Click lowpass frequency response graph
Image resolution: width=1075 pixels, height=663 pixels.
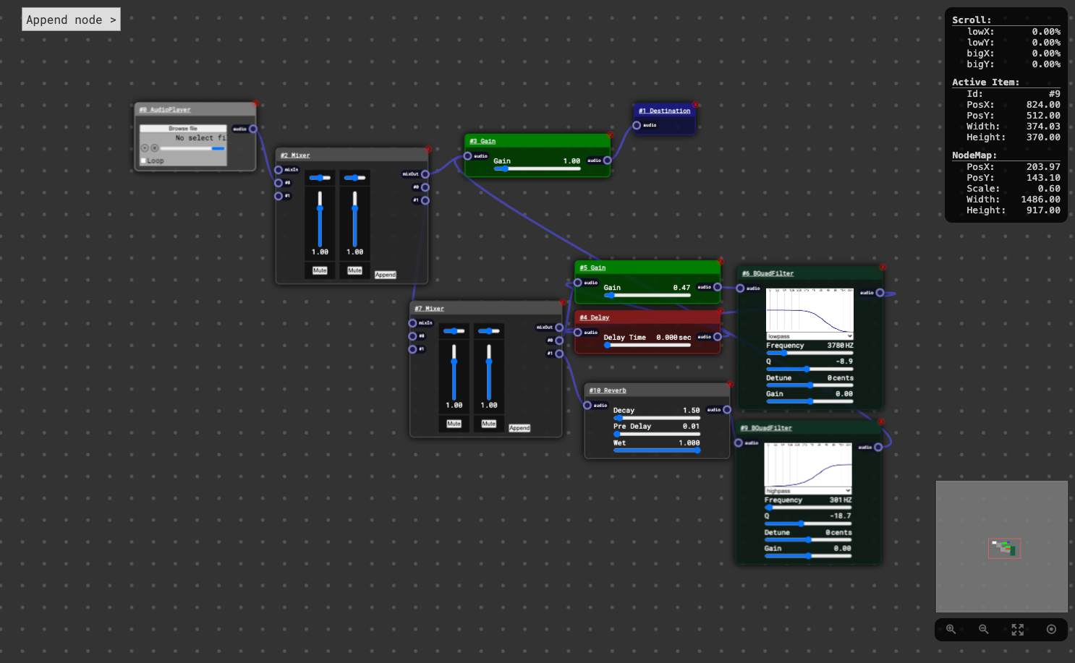pyautogui.click(x=810, y=310)
